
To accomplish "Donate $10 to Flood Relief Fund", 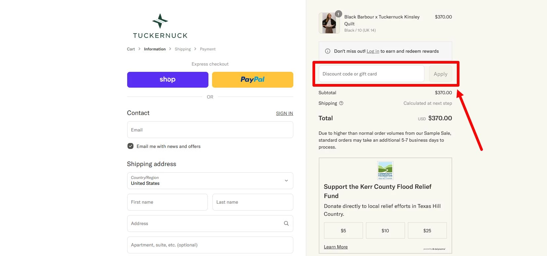I will tap(385, 231).
